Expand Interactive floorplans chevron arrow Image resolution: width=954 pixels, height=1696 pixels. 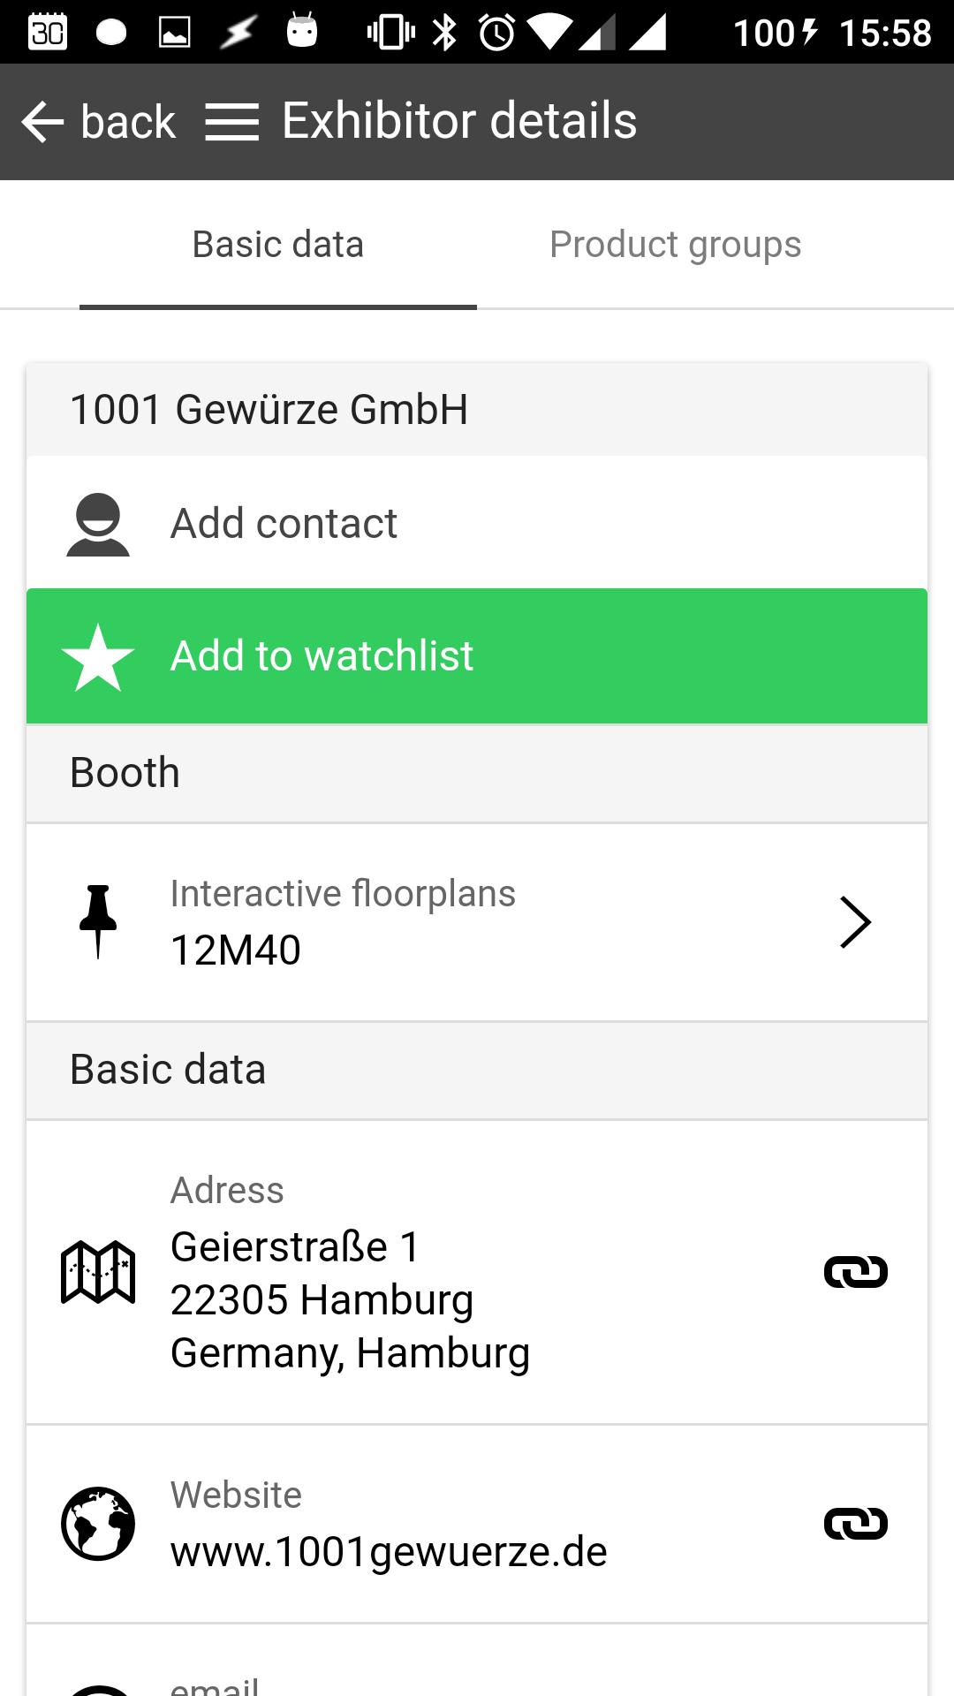(854, 922)
